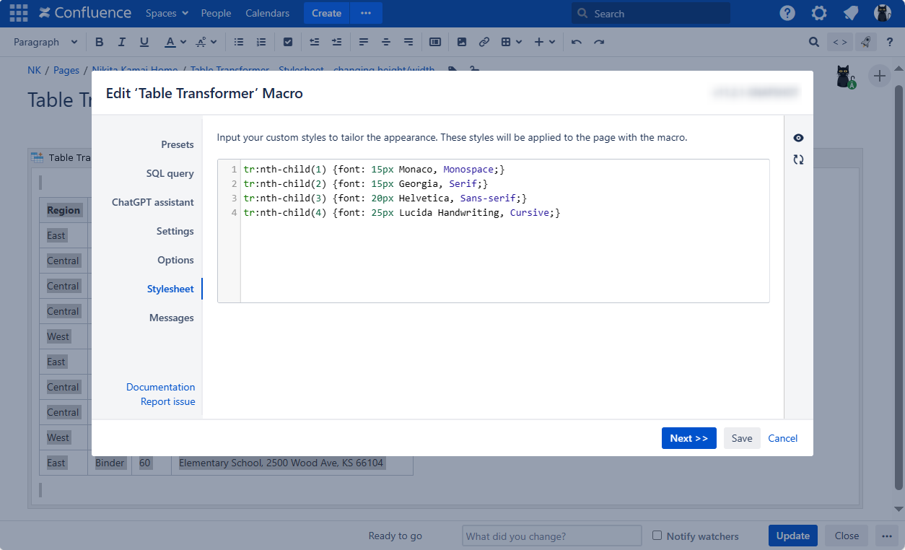Open more formatting options dropdown
This screenshot has width=905, height=550.
[x=205, y=42]
